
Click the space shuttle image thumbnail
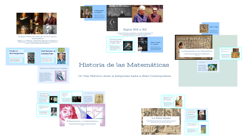(128, 46)
